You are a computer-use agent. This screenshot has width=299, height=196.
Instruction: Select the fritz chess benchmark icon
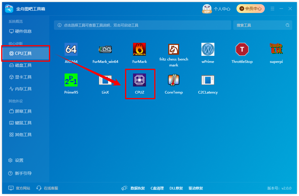(173, 49)
